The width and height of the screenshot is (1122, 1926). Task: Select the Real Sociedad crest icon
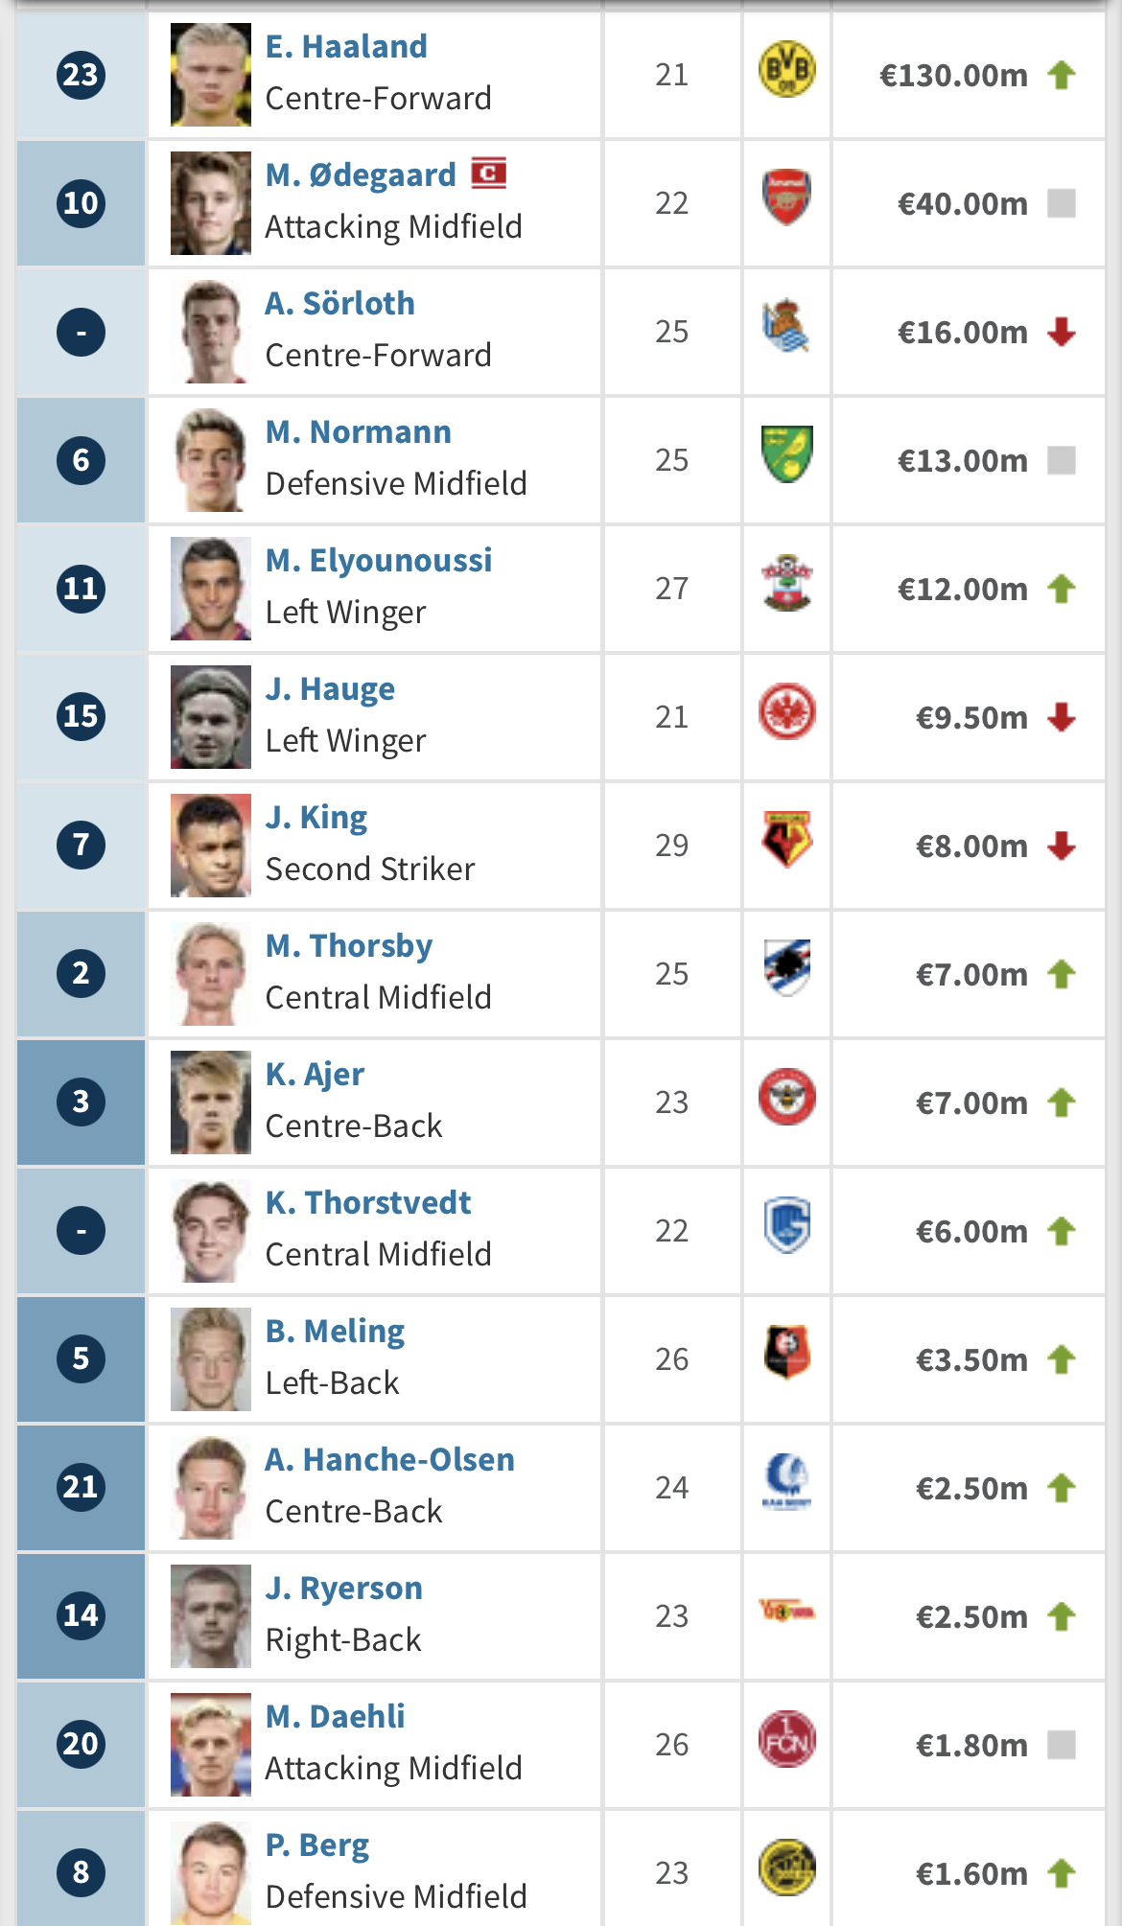point(786,326)
